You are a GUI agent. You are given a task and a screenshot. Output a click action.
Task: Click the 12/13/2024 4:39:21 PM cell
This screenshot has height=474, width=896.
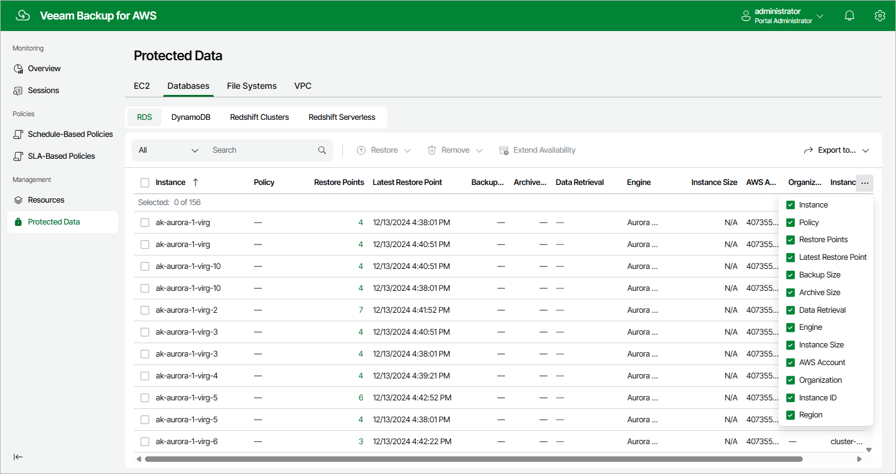click(411, 376)
